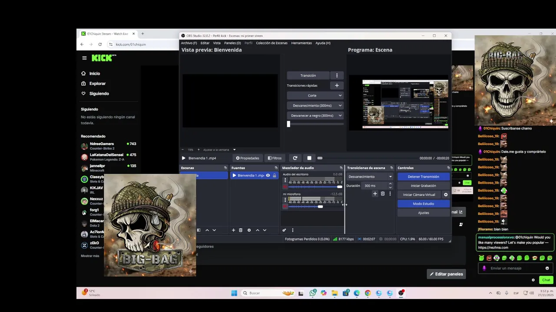Float the Mezclador de audio dock

click(x=341, y=168)
